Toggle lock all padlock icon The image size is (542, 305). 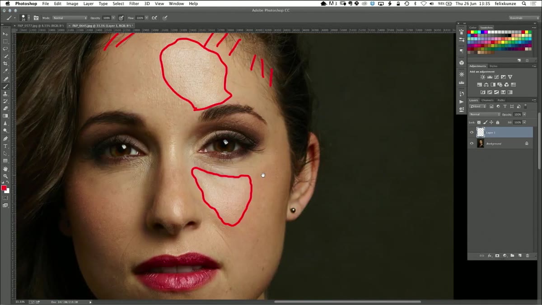tap(498, 122)
